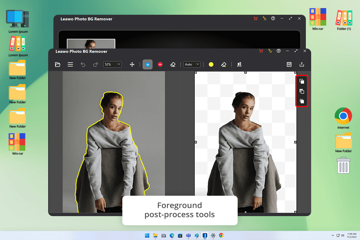
Task: Select the computer-shaped Lorem Ipsum desktop icon
Action: [18, 21]
